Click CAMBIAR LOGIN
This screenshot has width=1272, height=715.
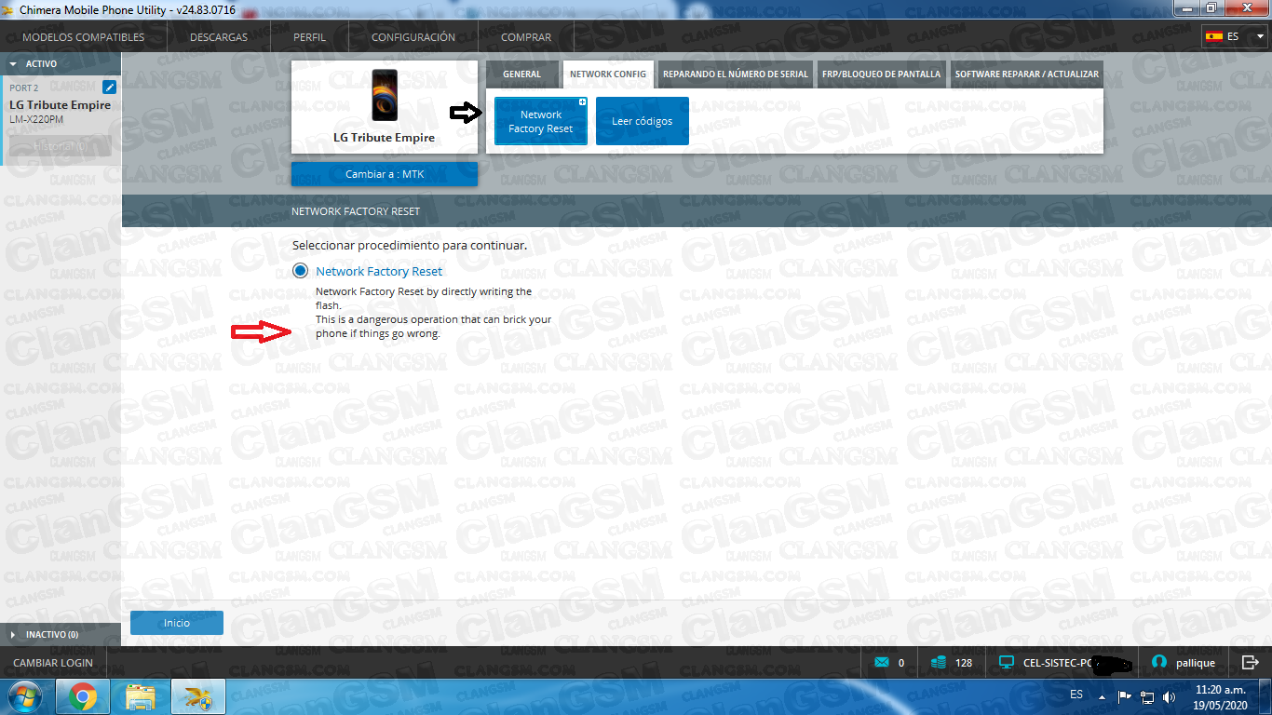click(53, 663)
